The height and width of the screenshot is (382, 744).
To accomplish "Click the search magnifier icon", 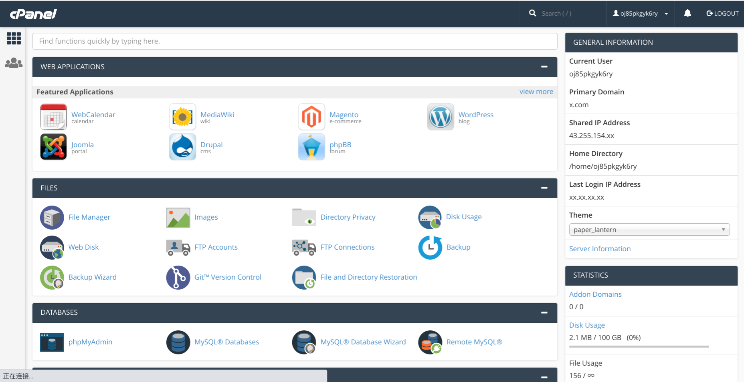I will click(x=532, y=13).
